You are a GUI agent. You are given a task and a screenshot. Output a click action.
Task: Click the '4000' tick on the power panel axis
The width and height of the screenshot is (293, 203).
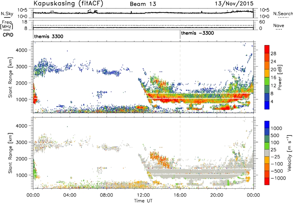pyautogui.click(x=21, y=50)
